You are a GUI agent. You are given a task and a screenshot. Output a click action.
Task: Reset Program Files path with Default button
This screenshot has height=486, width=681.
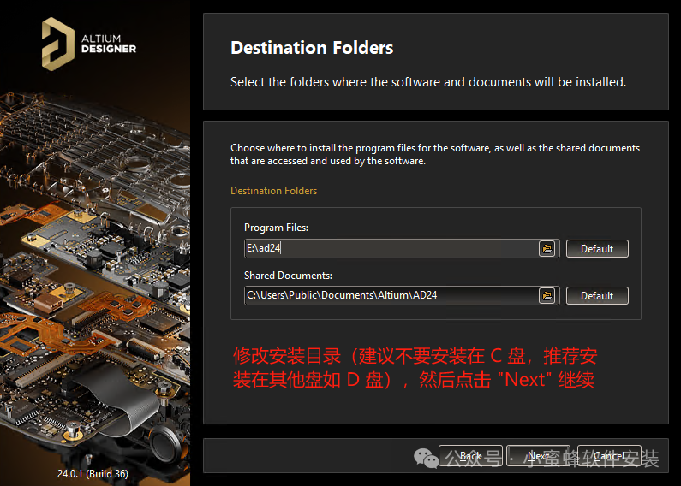tap(597, 249)
